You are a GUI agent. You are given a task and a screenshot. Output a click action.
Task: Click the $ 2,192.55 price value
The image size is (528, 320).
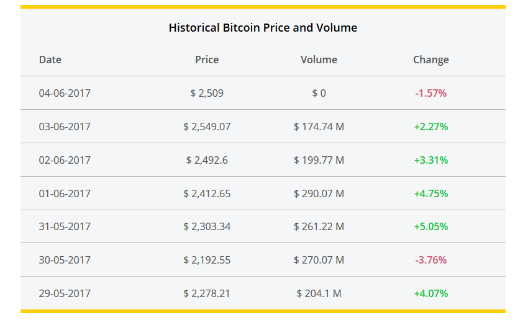pos(207,260)
